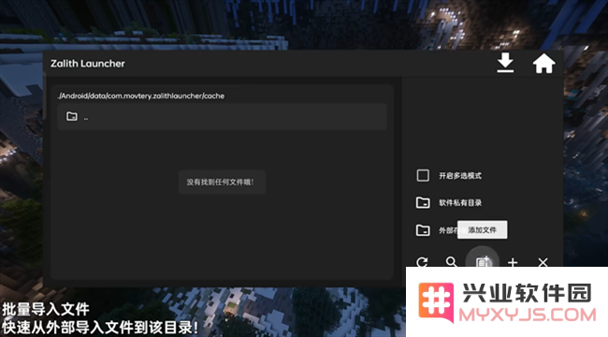Click the current path /Android/data/.../cache text

pos(140,95)
